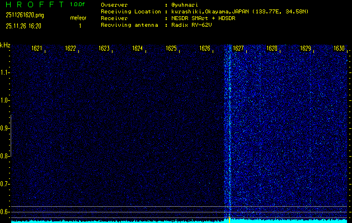
Task: Click the meteor count value 1
Action: [x=80, y=26]
